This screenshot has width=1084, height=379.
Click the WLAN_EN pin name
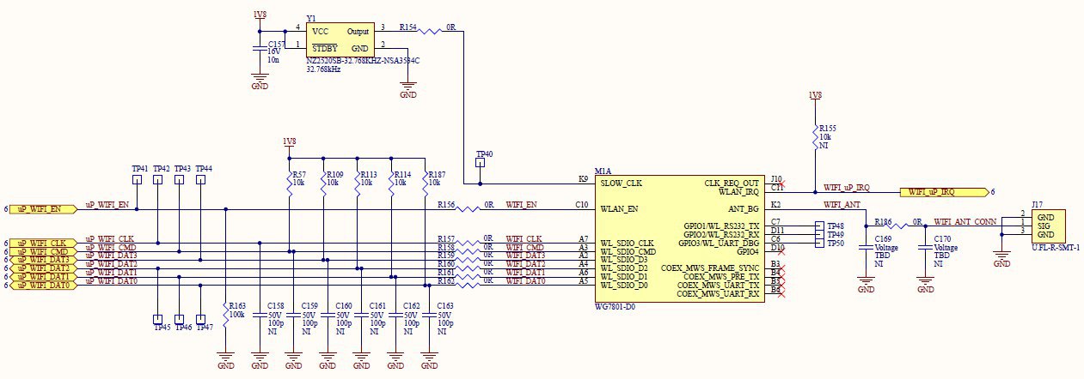(620, 208)
